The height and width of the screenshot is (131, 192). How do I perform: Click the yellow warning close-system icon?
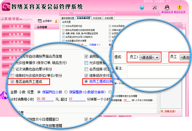179,7
